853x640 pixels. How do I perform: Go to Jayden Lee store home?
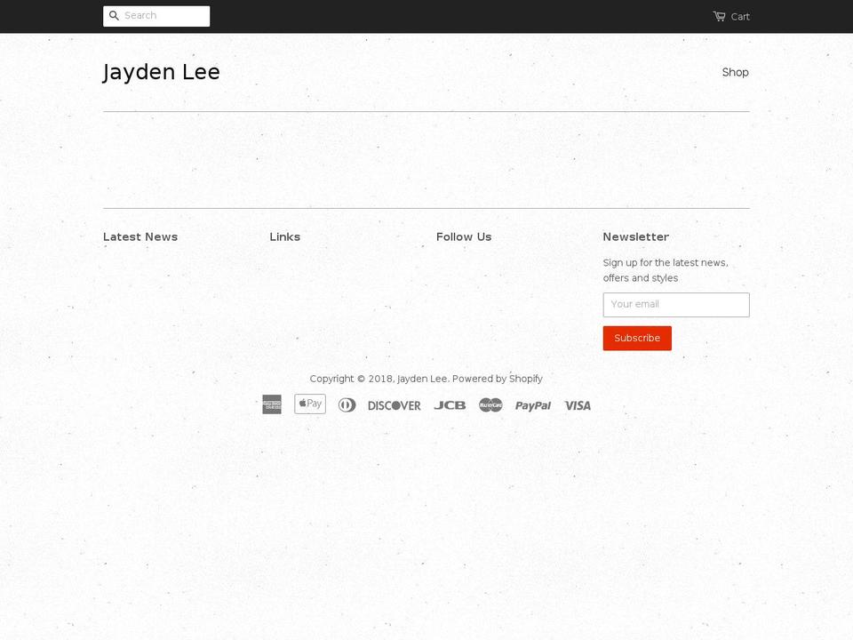pos(162,72)
